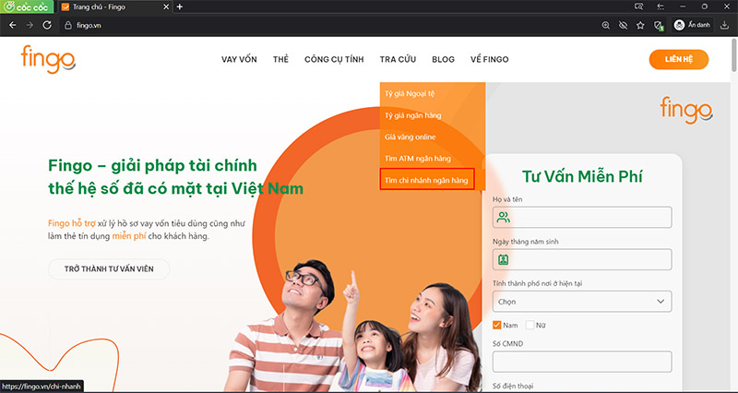The width and height of the screenshot is (738, 393).
Task: Click the Số điện thoại label
Action: pyautogui.click(x=513, y=386)
